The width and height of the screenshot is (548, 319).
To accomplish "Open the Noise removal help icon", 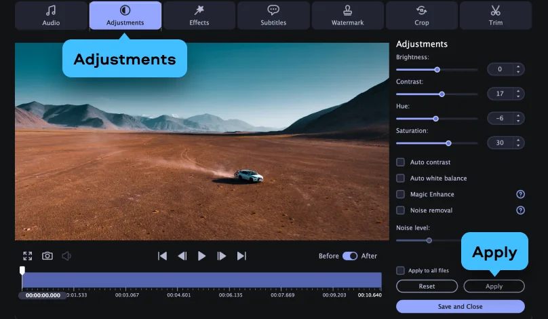I will click(x=520, y=210).
